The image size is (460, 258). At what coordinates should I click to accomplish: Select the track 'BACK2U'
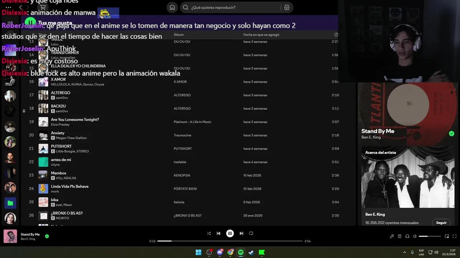(58, 106)
